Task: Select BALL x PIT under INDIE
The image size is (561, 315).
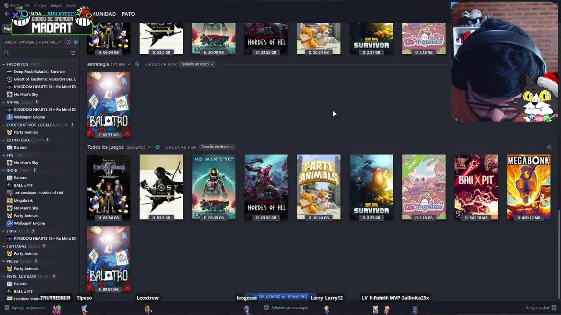Action: (x=23, y=185)
